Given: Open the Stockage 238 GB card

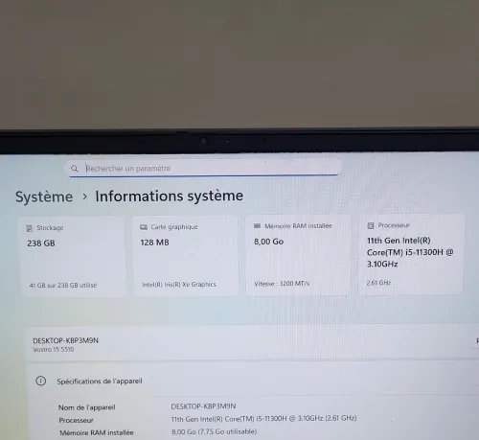Looking at the screenshot, I should (x=74, y=257).
